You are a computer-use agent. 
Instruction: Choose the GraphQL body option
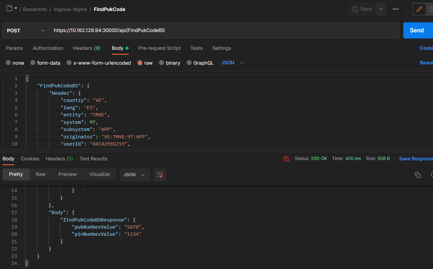coord(200,63)
